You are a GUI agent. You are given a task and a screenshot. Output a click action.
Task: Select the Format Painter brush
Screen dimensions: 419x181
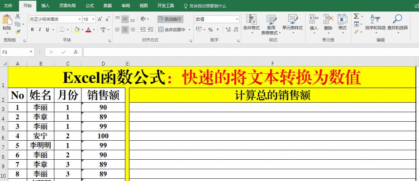coord(18,32)
